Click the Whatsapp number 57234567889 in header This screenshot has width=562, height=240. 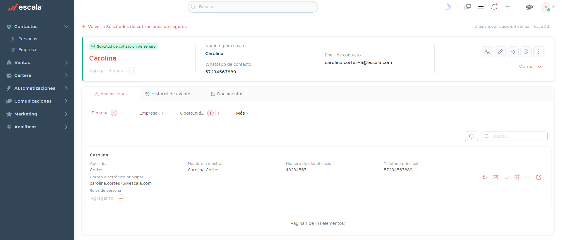point(221,72)
